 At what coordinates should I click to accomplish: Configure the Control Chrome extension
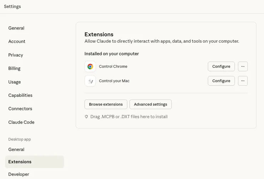[x=221, y=67]
